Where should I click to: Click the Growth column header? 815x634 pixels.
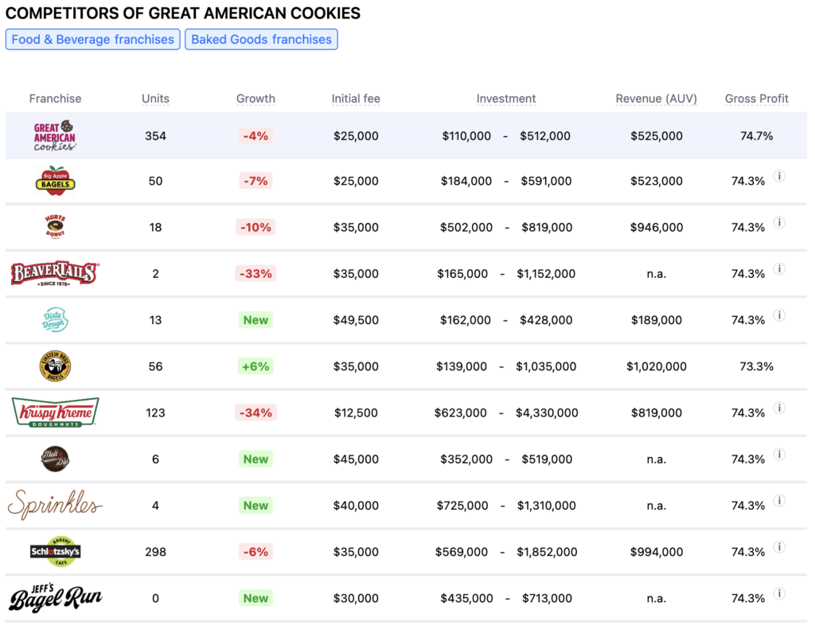coord(255,98)
